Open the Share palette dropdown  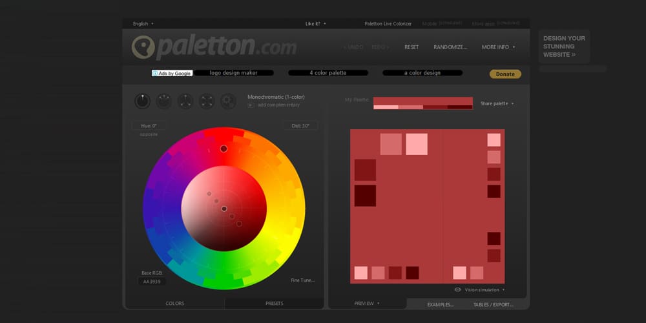497,104
